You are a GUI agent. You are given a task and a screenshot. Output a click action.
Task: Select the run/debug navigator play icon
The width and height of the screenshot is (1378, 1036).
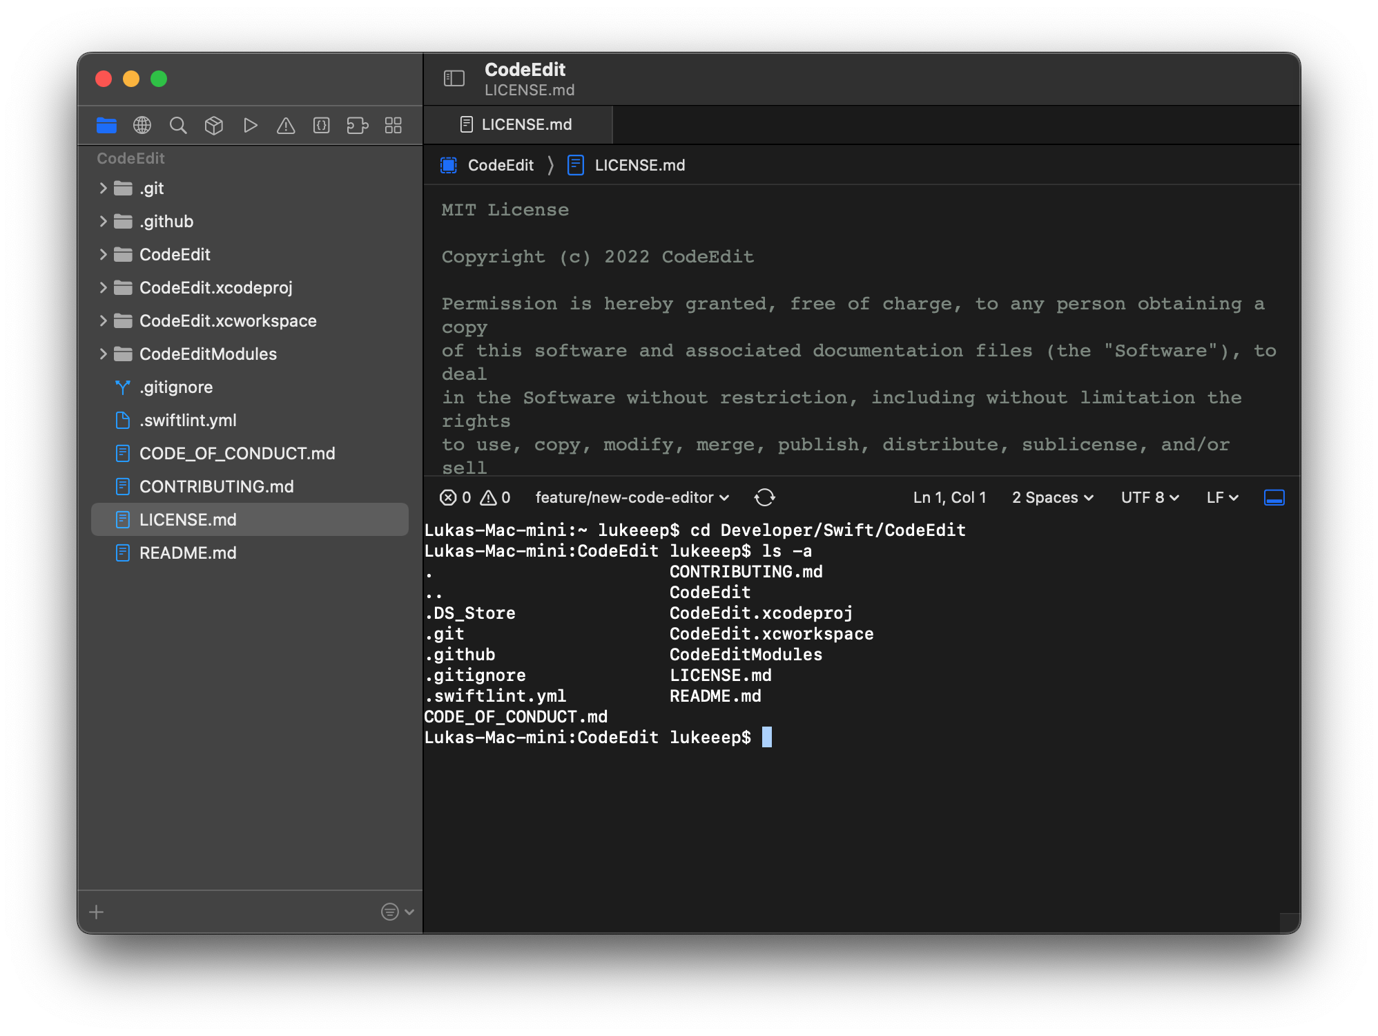pos(250,125)
